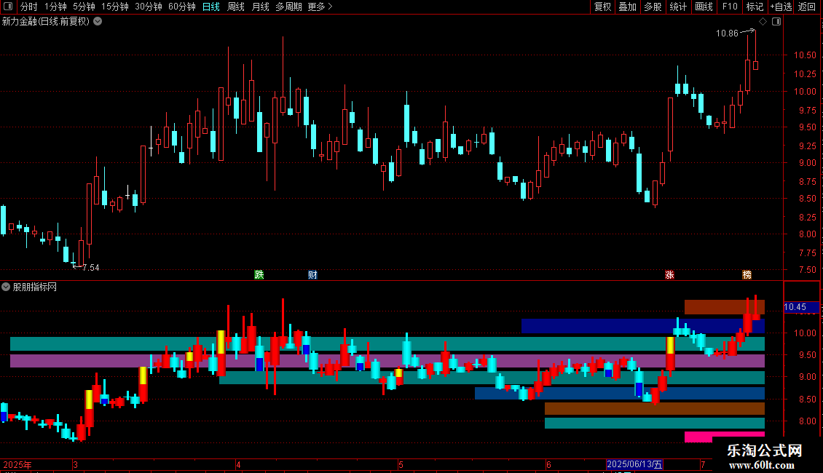Add stock via +自选
The height and width of the screenshot is (473, 823).
pyautogui.click(x=781, y=7)
